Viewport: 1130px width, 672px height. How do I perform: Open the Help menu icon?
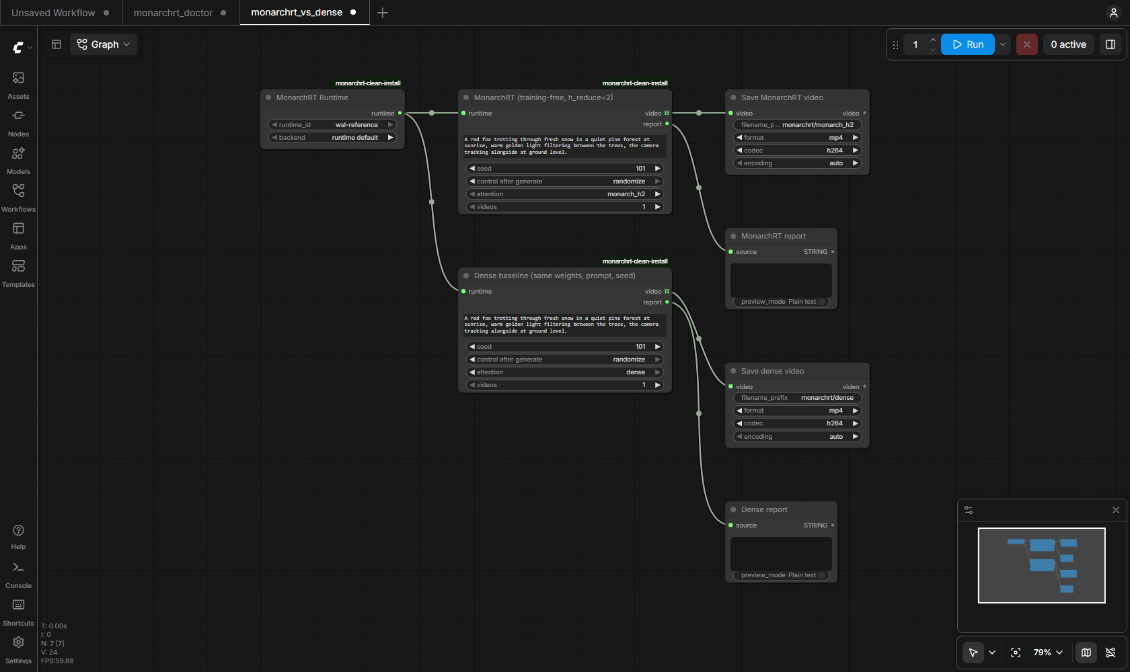18,536
